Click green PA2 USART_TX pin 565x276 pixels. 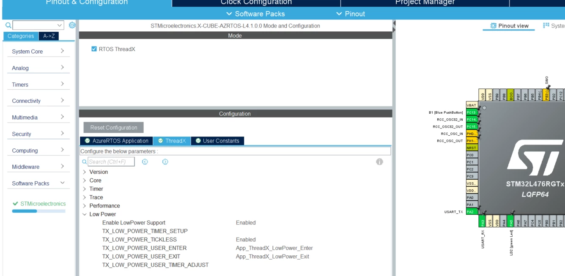471,212
